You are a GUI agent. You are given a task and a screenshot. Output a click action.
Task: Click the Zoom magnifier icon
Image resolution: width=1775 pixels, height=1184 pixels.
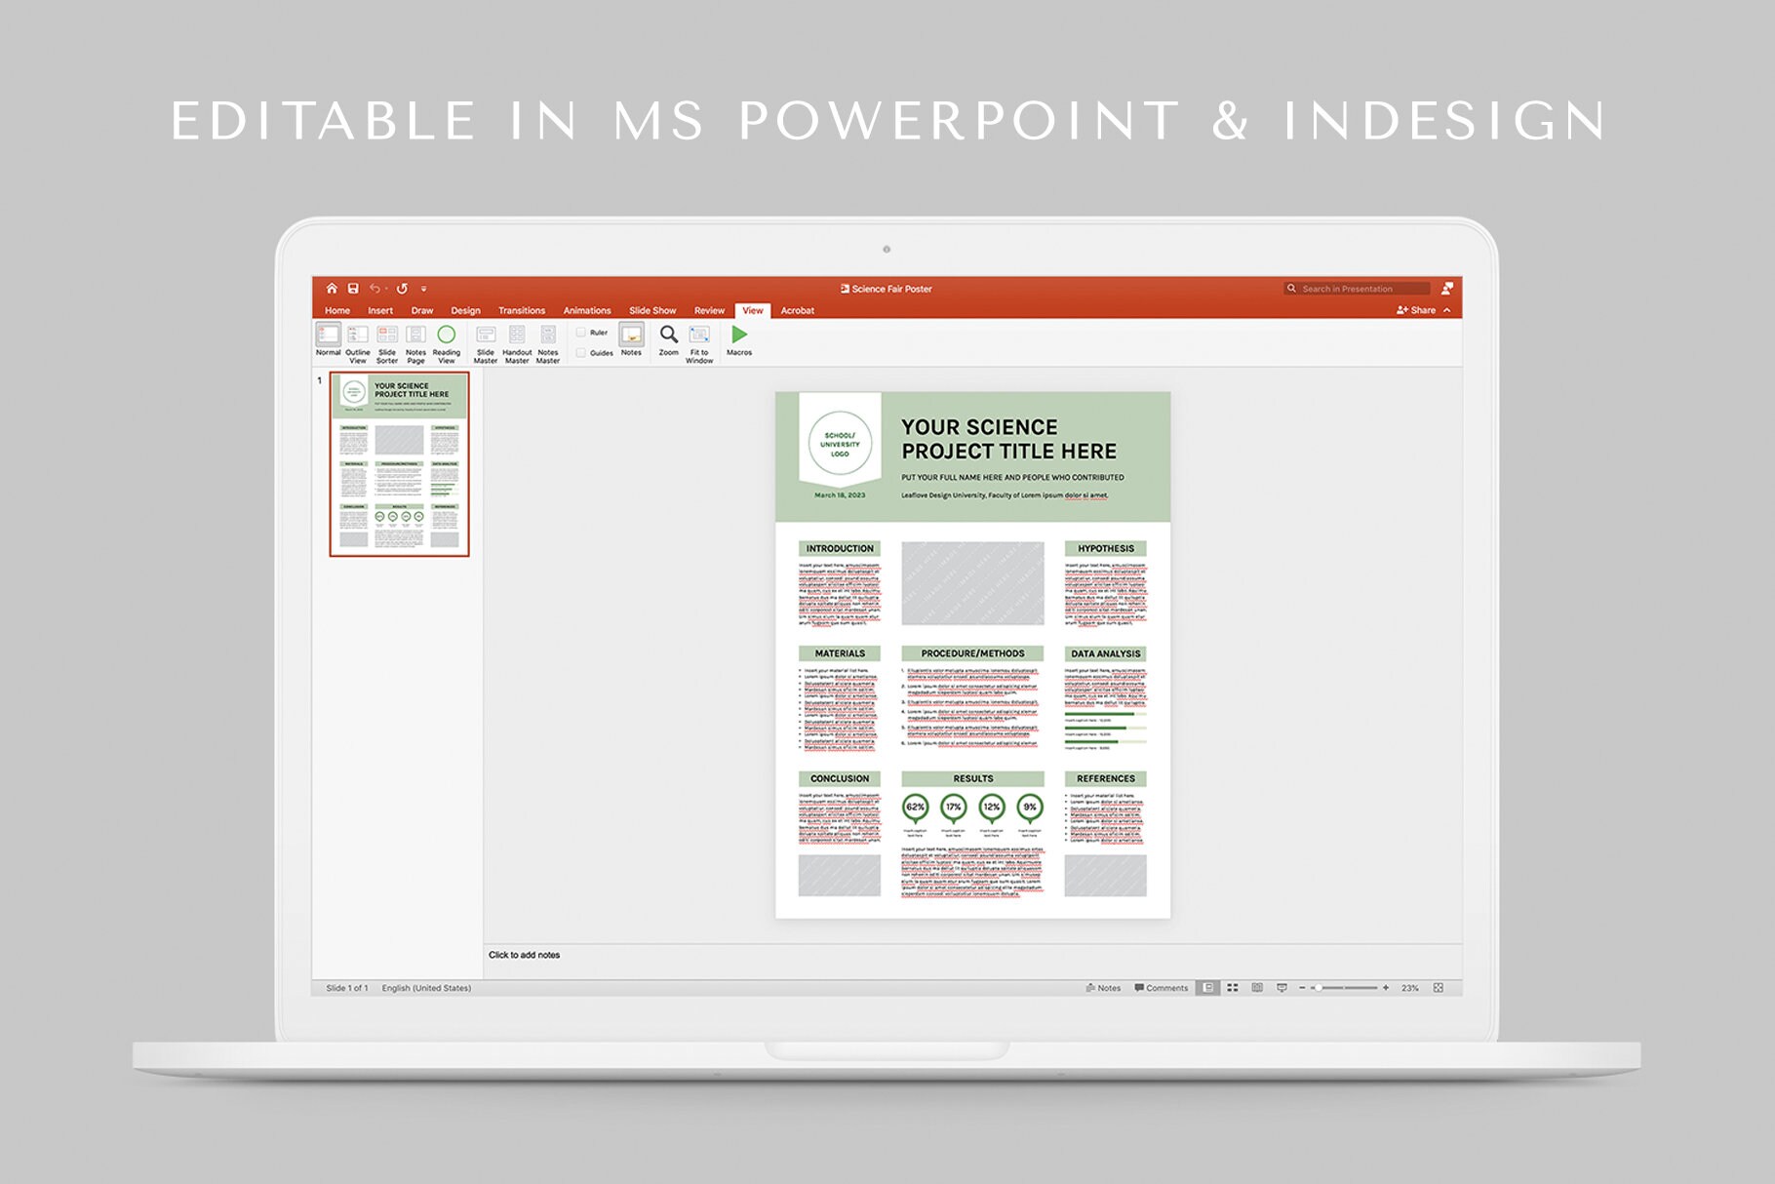point(668,335)
